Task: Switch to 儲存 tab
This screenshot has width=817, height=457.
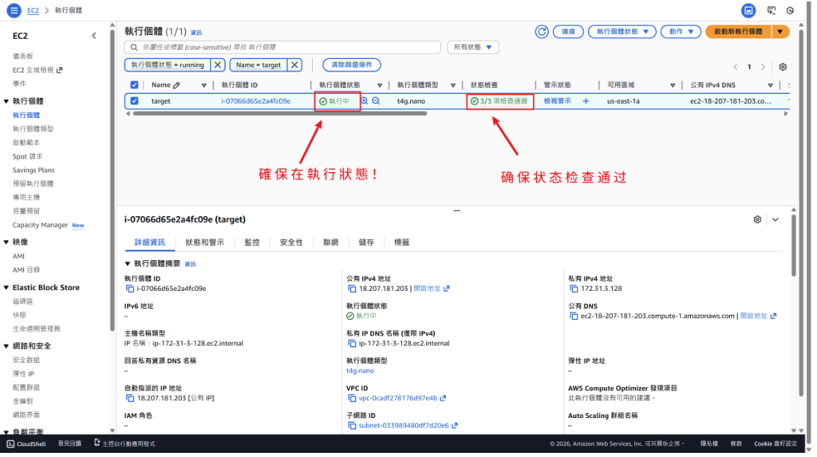Action: [368, 243]
